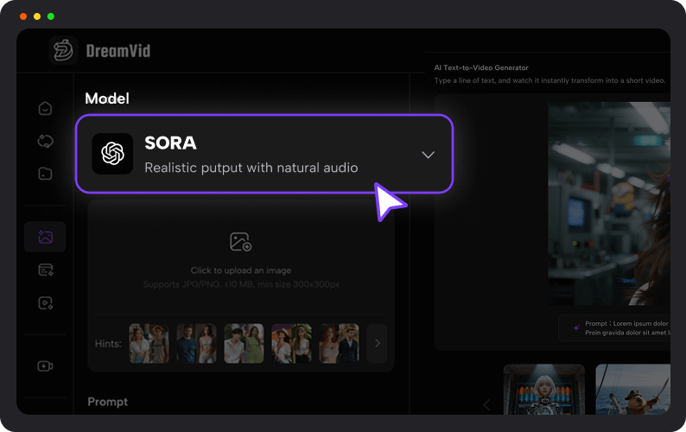Maximize the window with green button
The width and height of the screenshot is (686, 432).
point(51,16)
